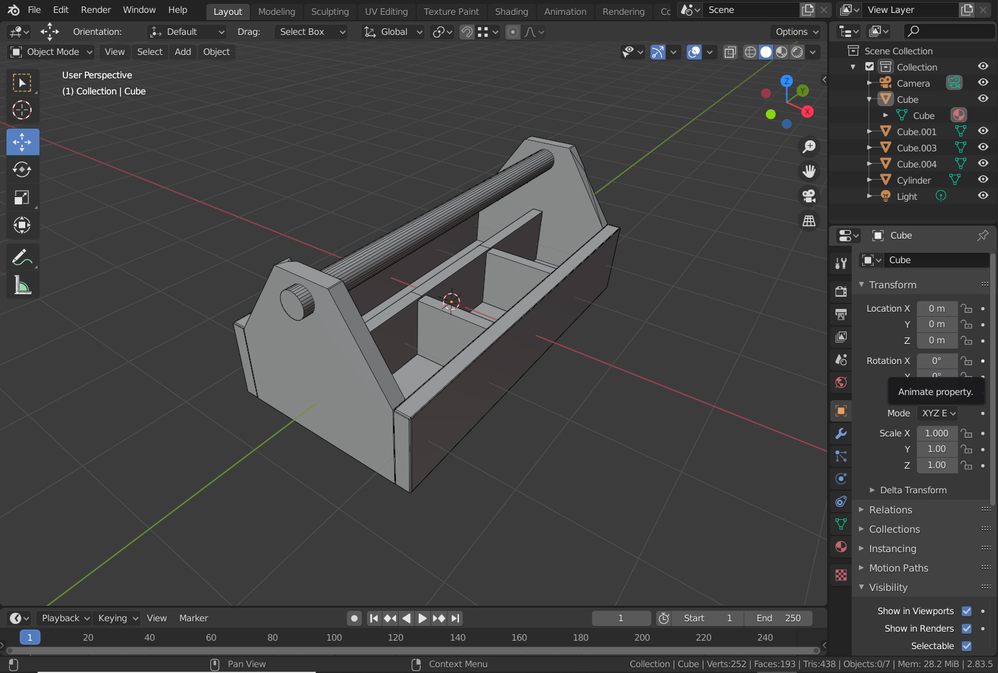Click the zoom view magnifier icon
Screen dimensions: 998x673
(x=809, y=147)
